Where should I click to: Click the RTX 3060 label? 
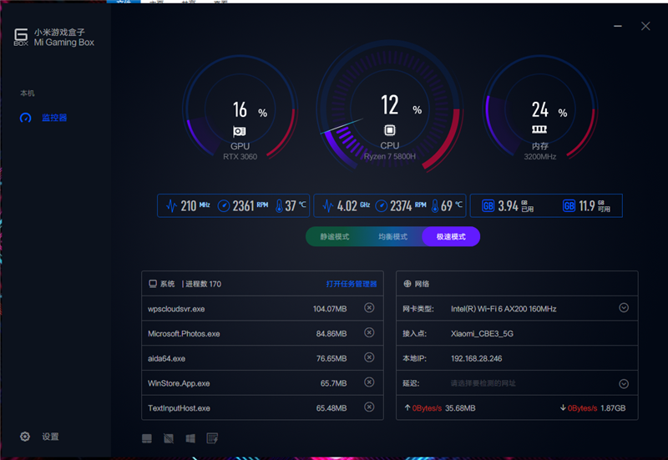240,157
